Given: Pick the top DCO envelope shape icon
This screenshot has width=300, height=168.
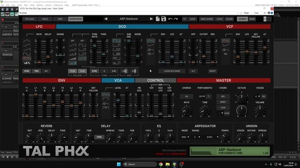Looking at the screenshot, I should coord(151,41).
